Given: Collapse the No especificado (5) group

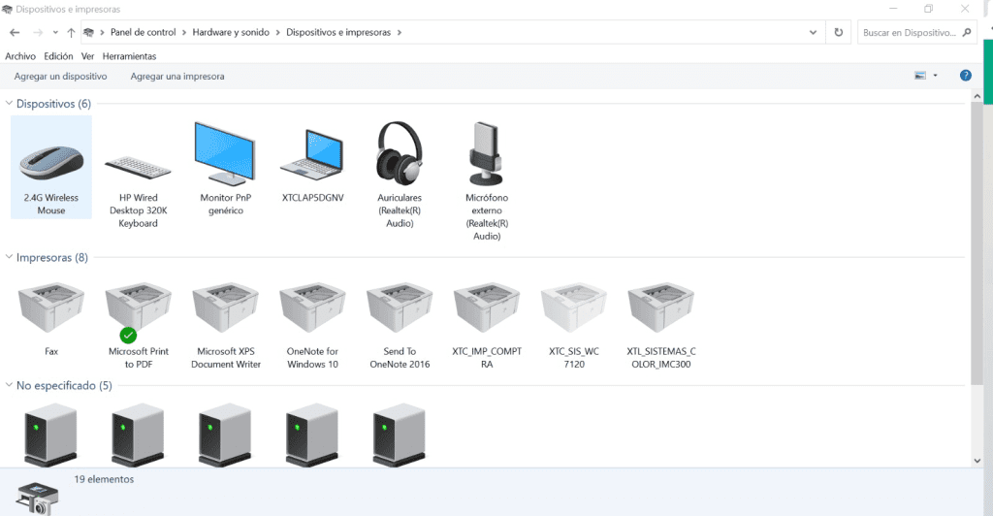Looking at the screenshot, I should (9, 385).
